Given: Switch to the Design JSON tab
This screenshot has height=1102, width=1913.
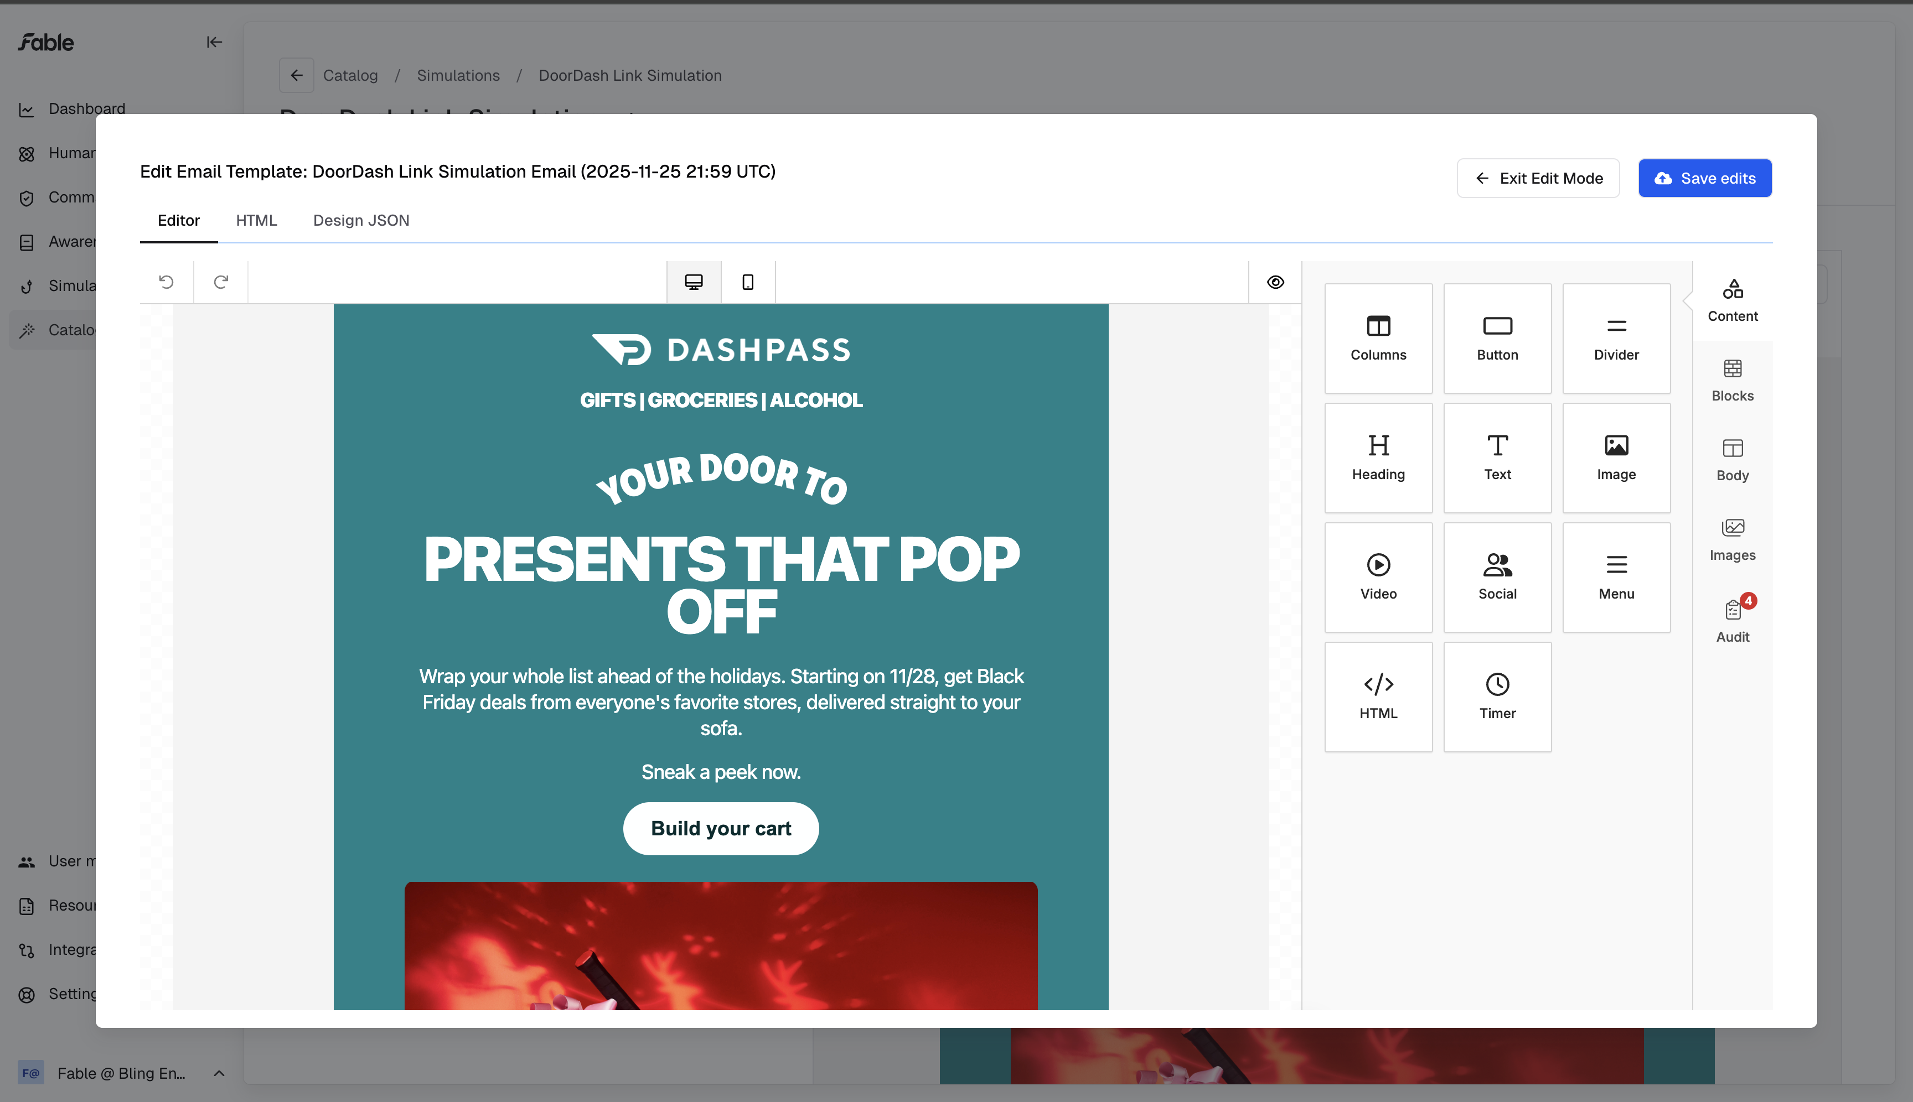Looking at the screenshot, I should [x=361, y=220].
